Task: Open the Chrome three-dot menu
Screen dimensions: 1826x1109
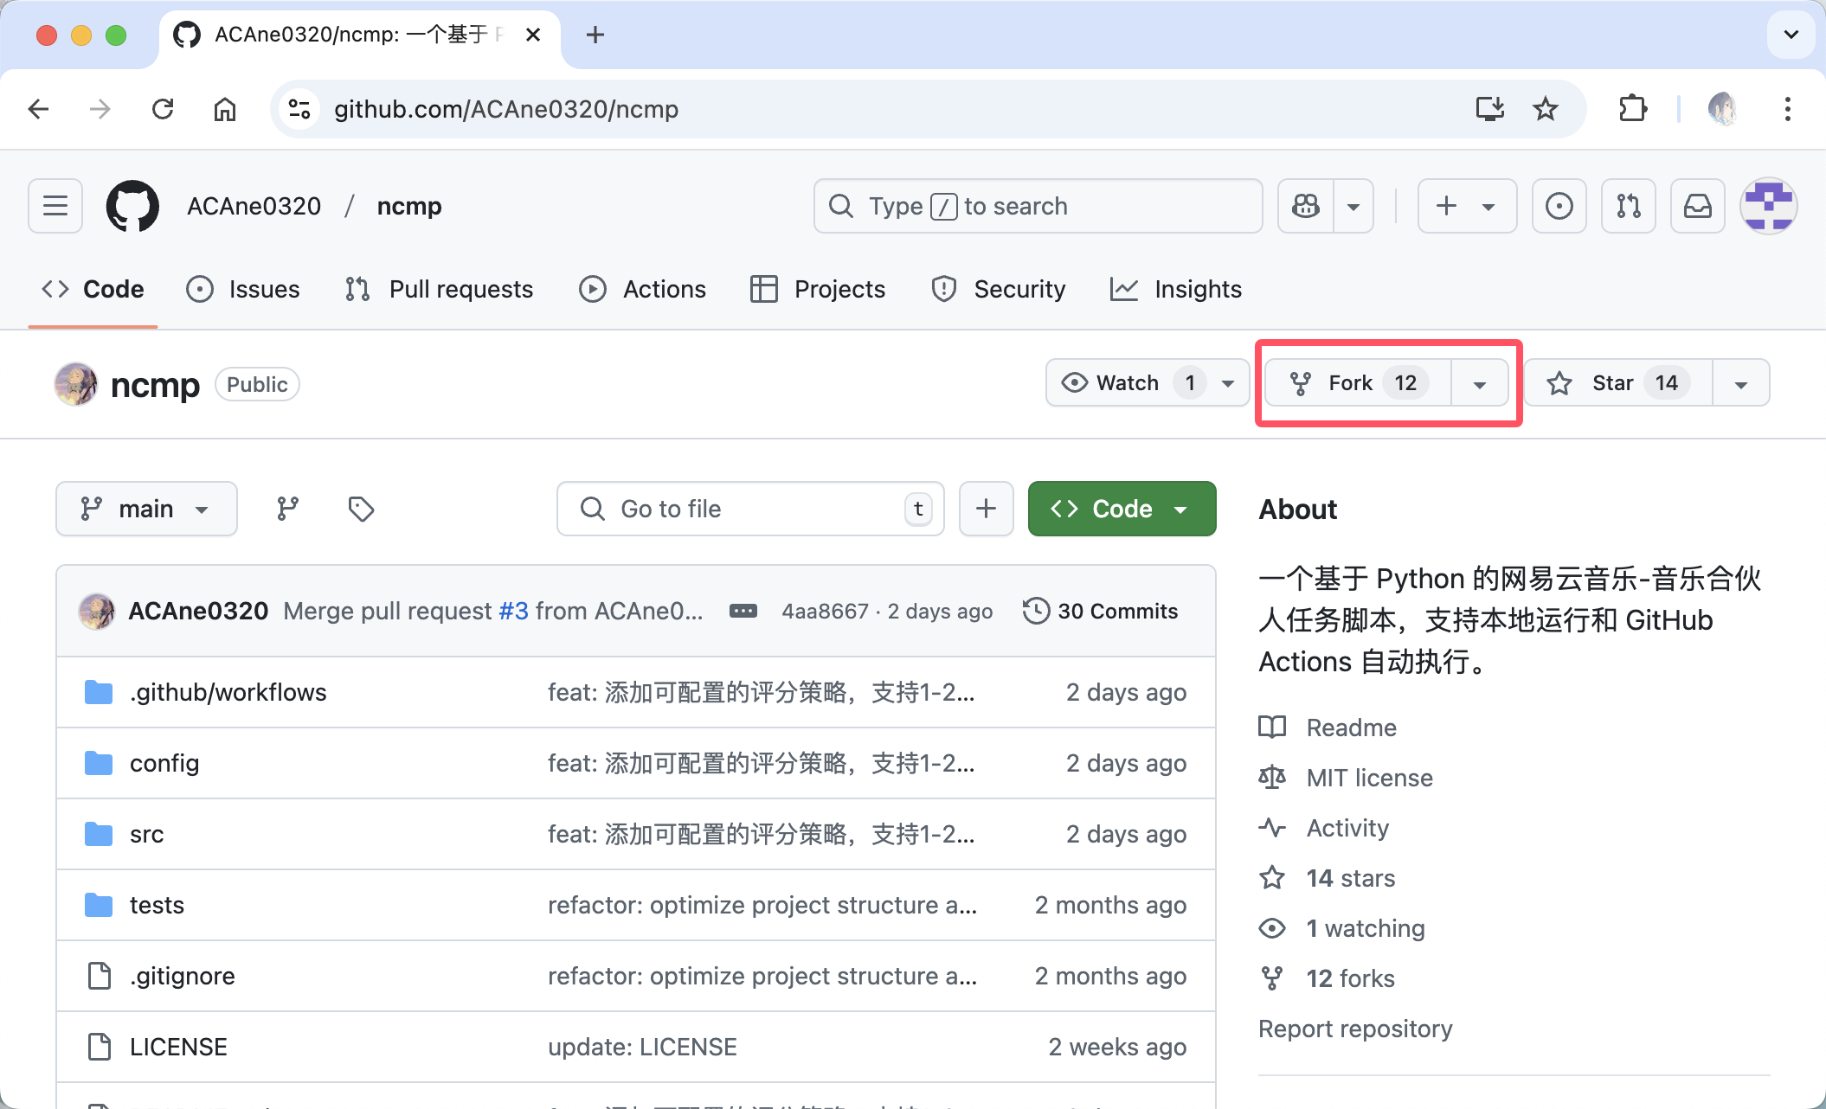Action: click(1787, 109)
